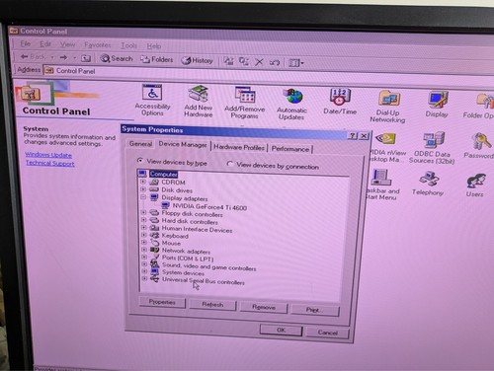Click the Cancel button

[x=327, y=333]
